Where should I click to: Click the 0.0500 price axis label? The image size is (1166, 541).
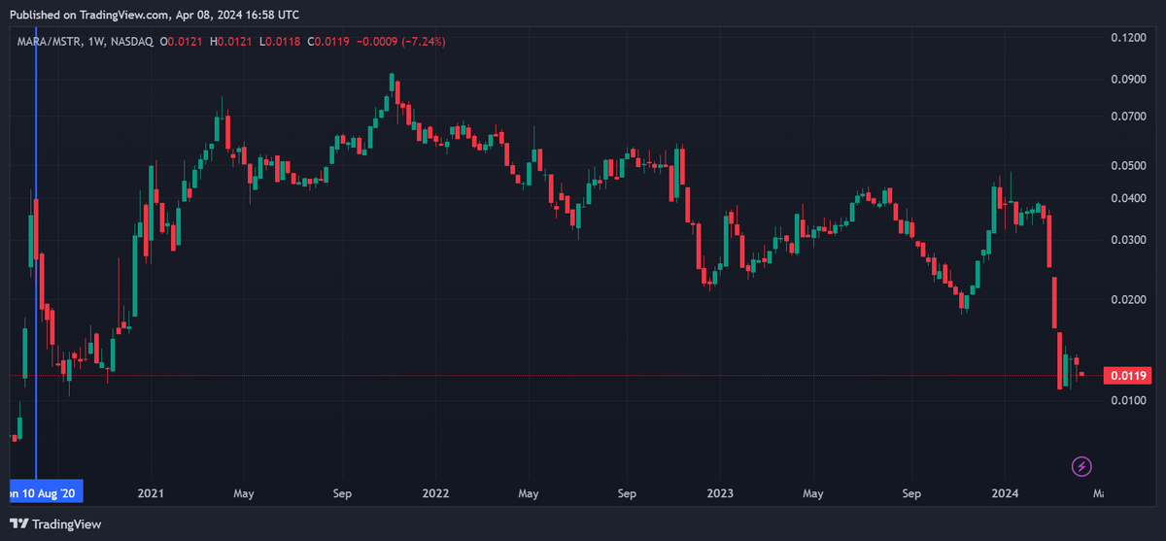[1127, 165]
